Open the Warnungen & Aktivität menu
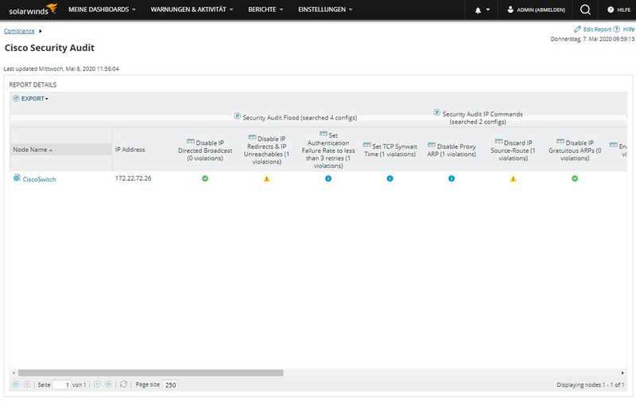Screen dimensions: 636x402 pyautogui.click(x=192, y=10)
